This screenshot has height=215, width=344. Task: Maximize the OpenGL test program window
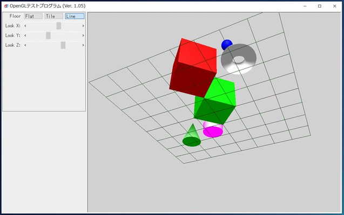[320, 6]
